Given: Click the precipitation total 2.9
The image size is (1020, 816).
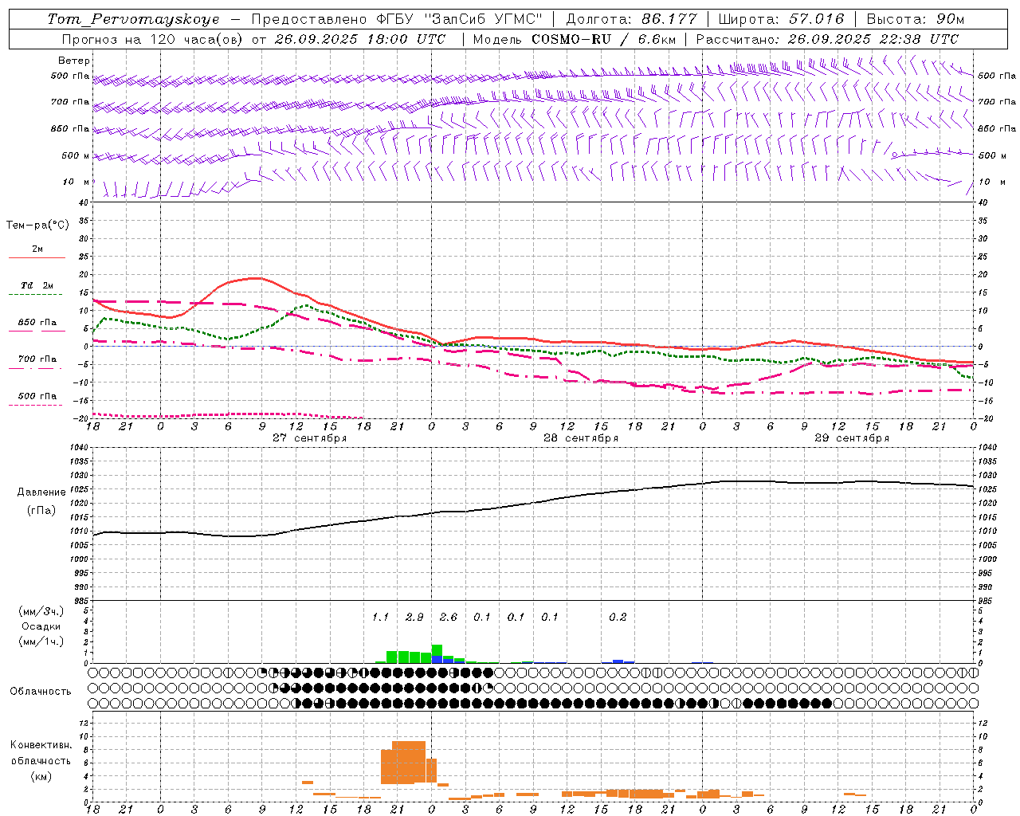Looking at the screenshot, I should 414,617.
